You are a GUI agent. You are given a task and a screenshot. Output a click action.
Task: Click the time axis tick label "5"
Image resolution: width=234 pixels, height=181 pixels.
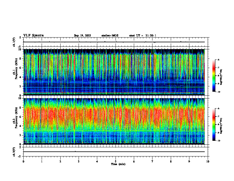point(116,161)
